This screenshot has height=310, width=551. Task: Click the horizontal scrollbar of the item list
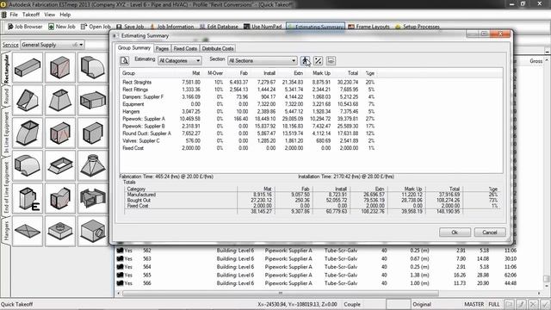click(280, 293)
